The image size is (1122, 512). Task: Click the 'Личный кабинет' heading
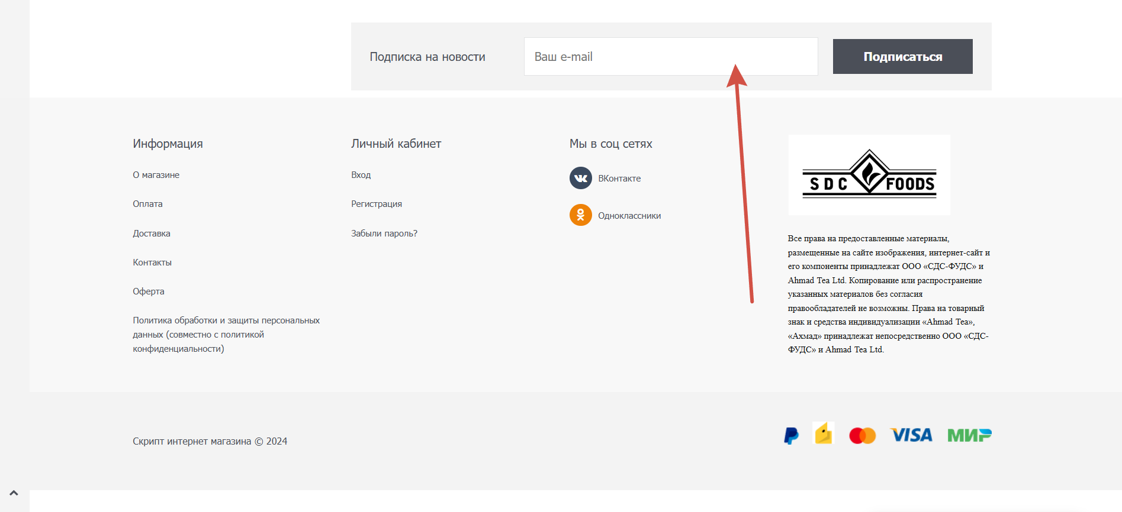pos(396,144)
